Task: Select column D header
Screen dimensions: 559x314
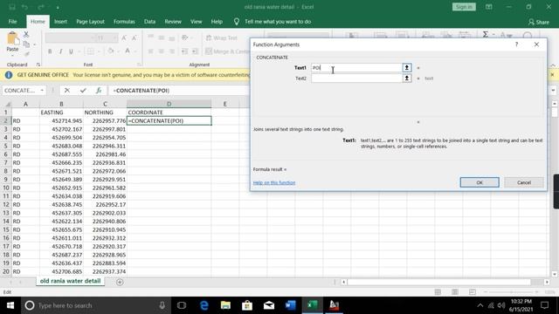Action: [169, 104]
